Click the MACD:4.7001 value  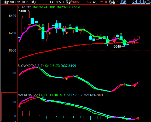coord(94,95)
